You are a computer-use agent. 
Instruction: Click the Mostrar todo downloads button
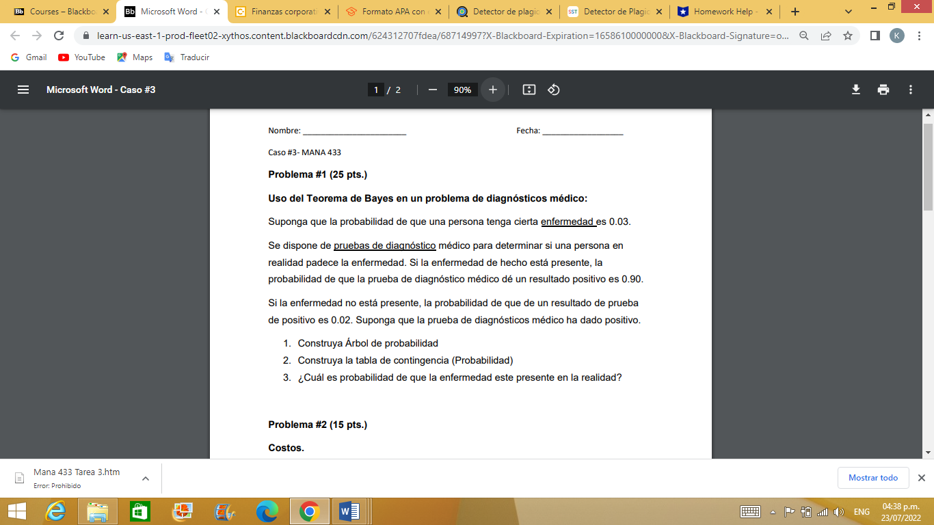tap(873, 478)
